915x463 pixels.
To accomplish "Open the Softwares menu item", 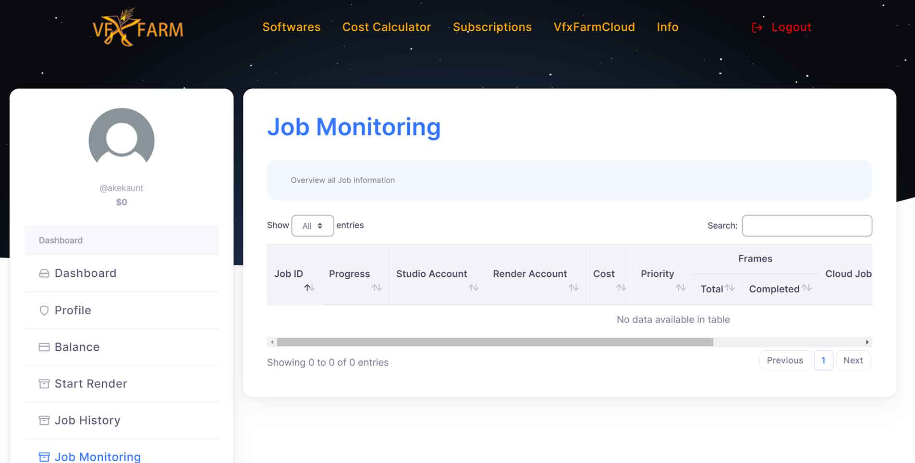I will pyautogui.click(x=291, y=27).
